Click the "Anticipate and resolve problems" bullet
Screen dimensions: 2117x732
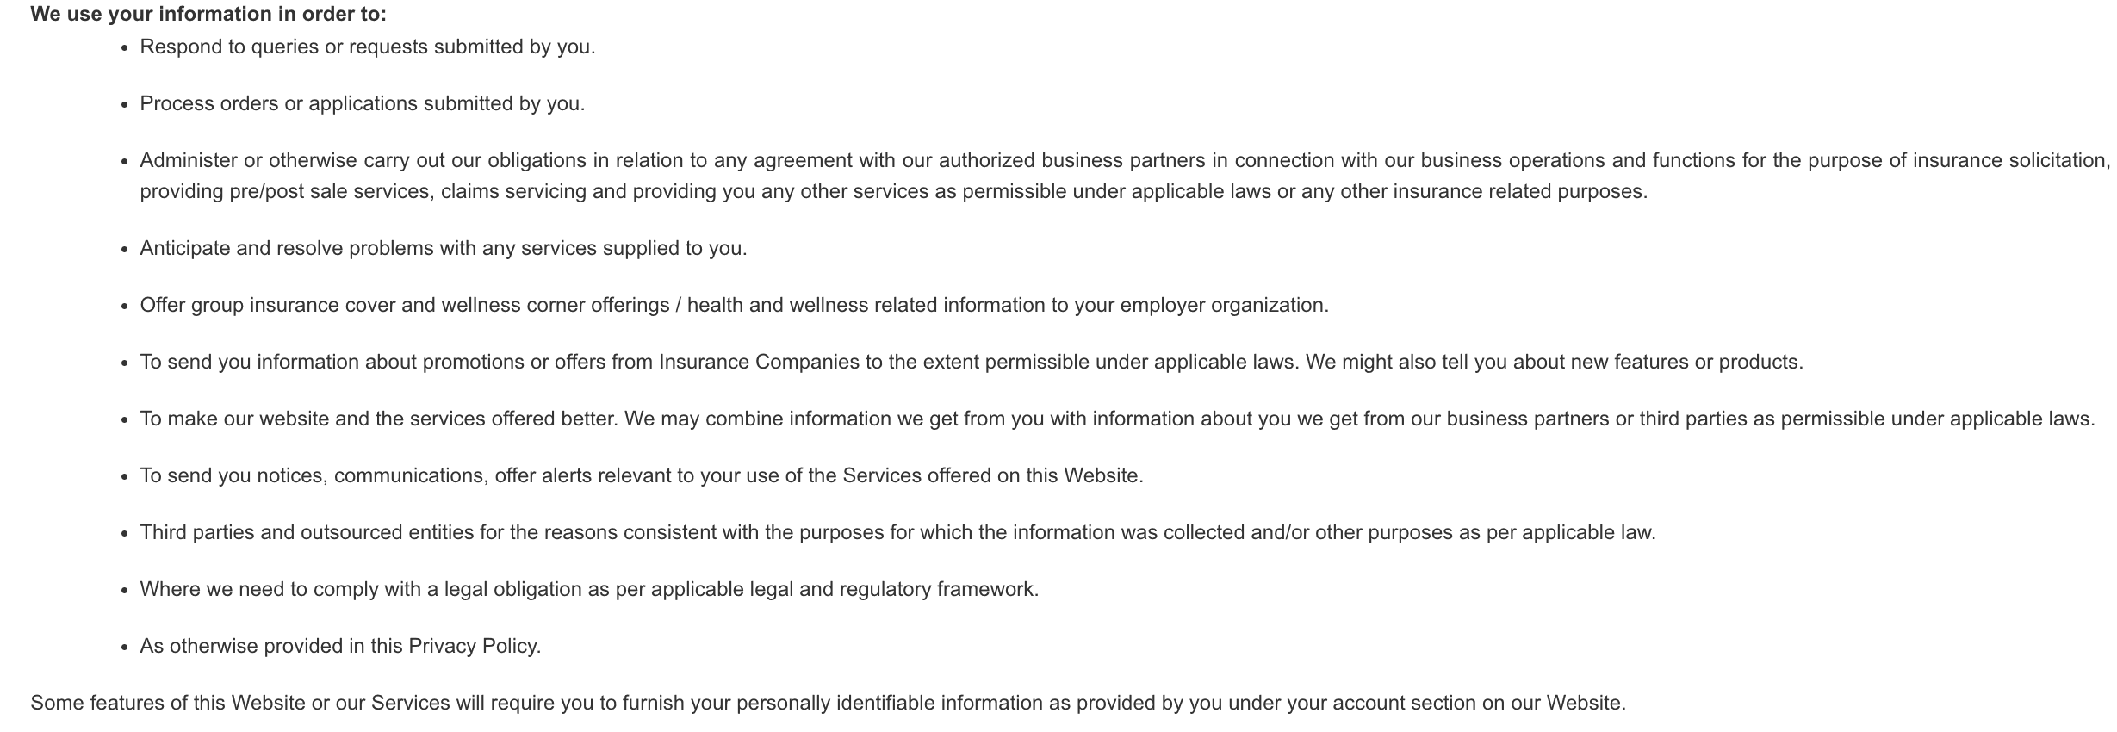(444, 248)
